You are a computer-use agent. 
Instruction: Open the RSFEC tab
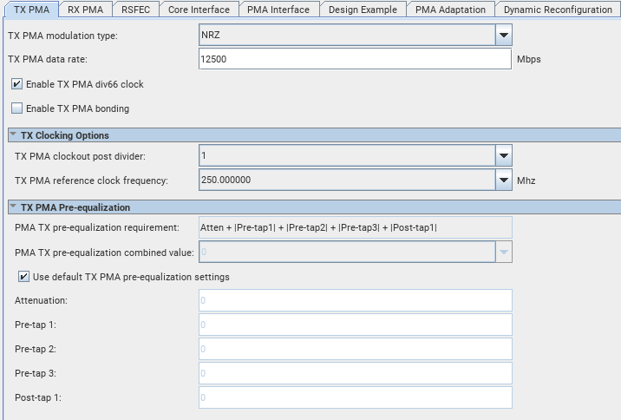[134, 10]
